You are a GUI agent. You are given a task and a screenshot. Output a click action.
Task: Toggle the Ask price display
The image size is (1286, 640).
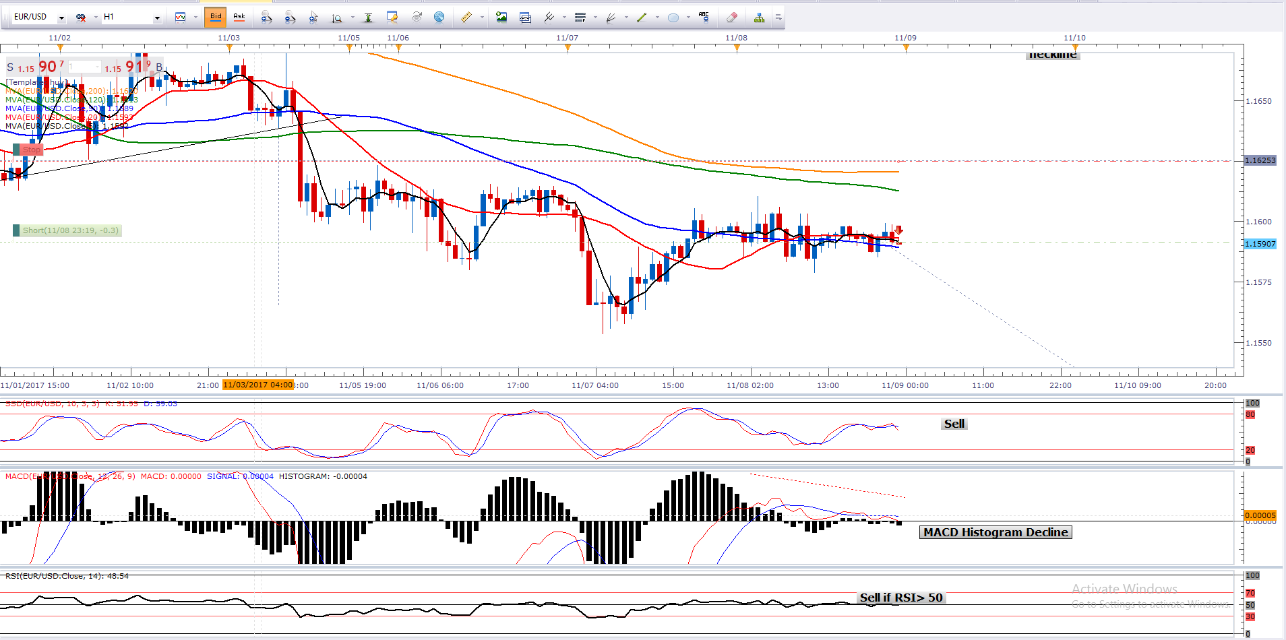(239, 17)
